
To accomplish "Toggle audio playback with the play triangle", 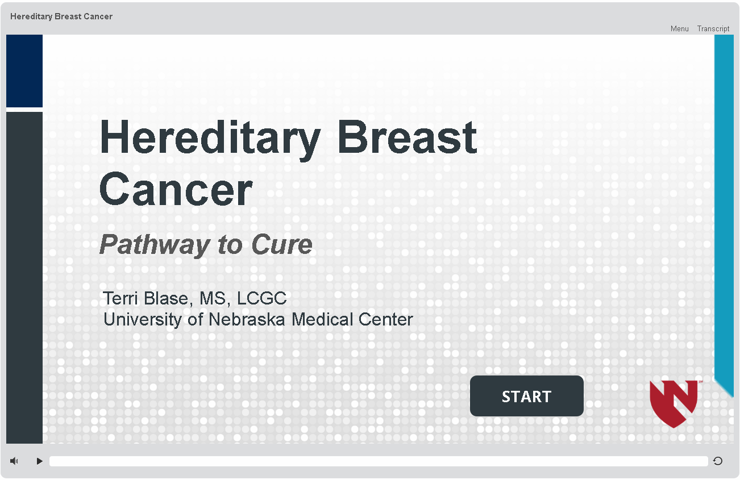I will (39, 461).
